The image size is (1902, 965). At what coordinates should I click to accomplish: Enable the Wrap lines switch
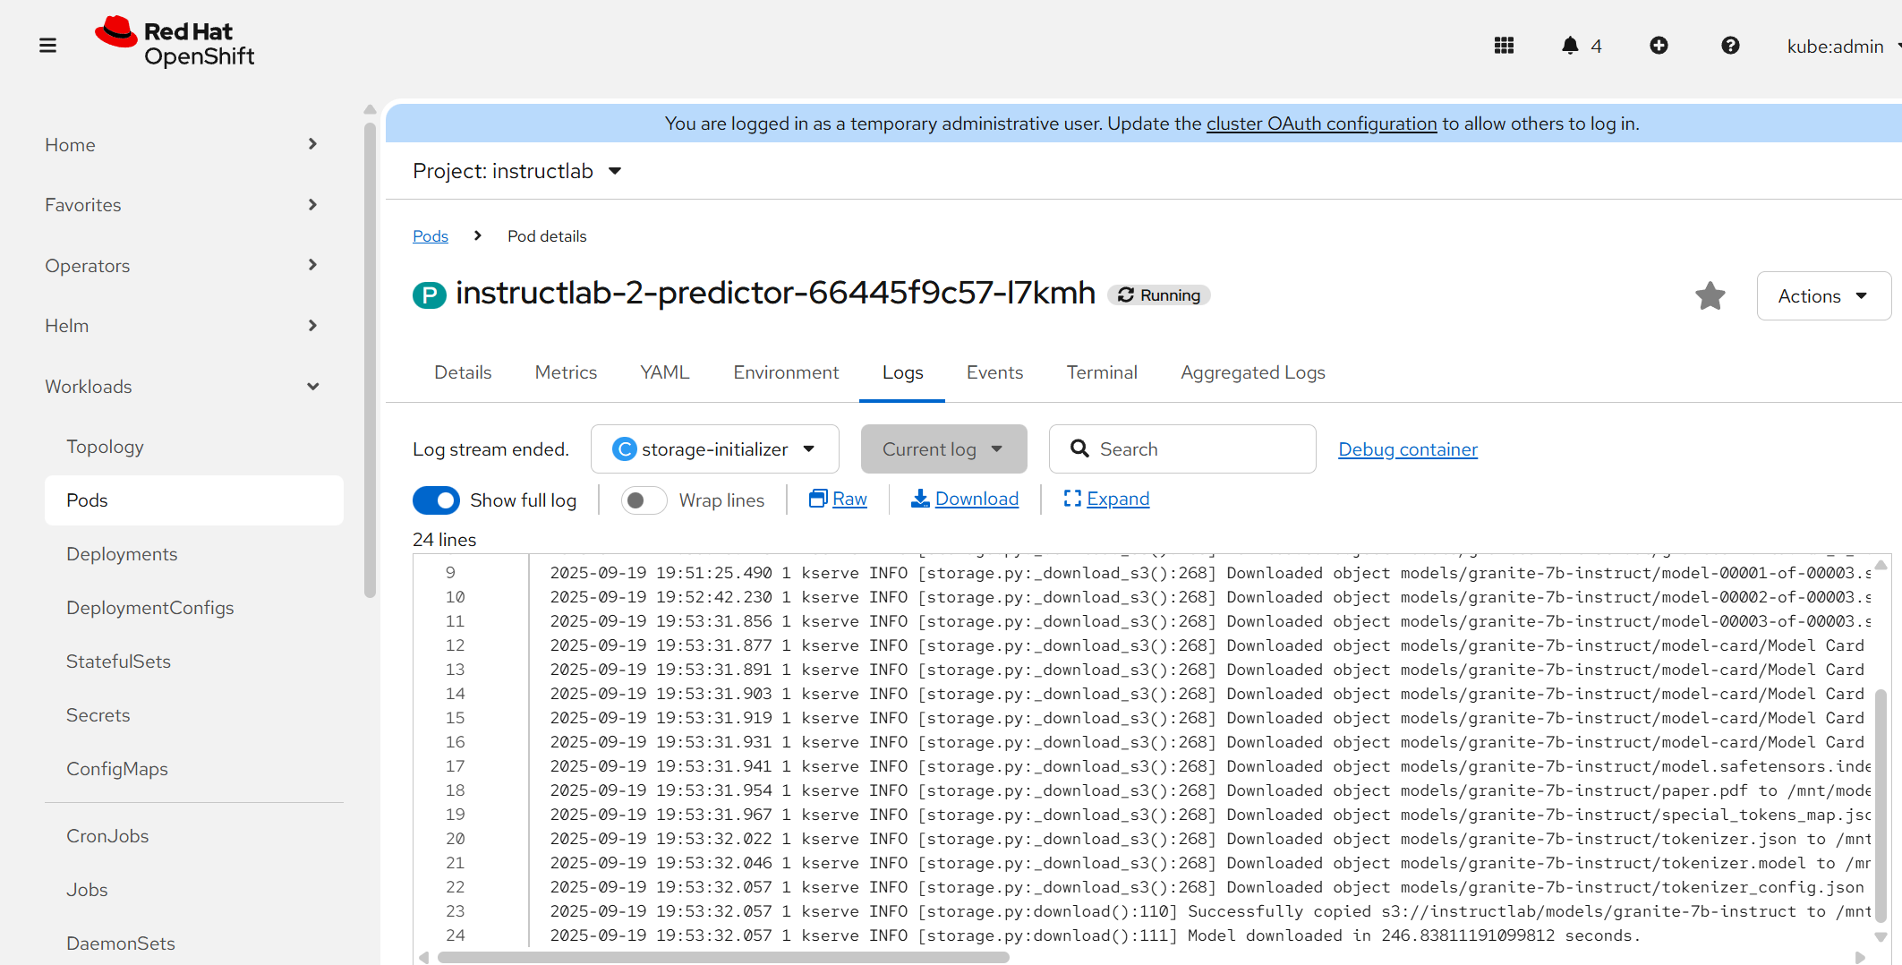click(644, 500)
